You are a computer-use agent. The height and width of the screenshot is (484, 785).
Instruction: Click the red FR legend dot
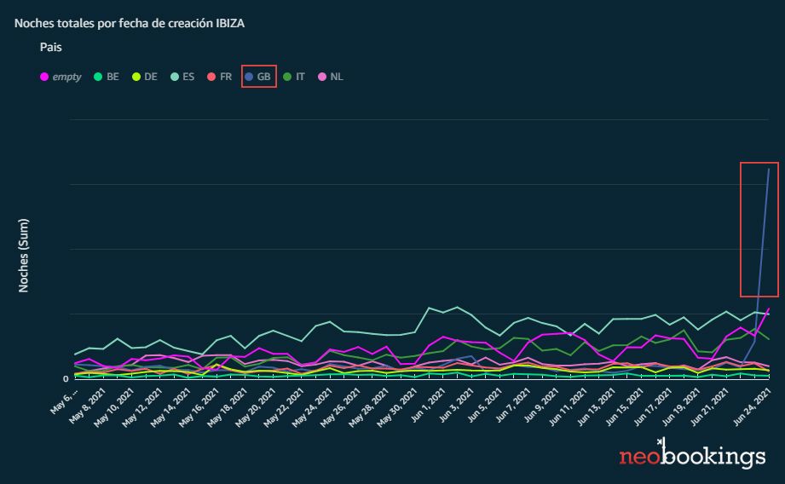211,77
